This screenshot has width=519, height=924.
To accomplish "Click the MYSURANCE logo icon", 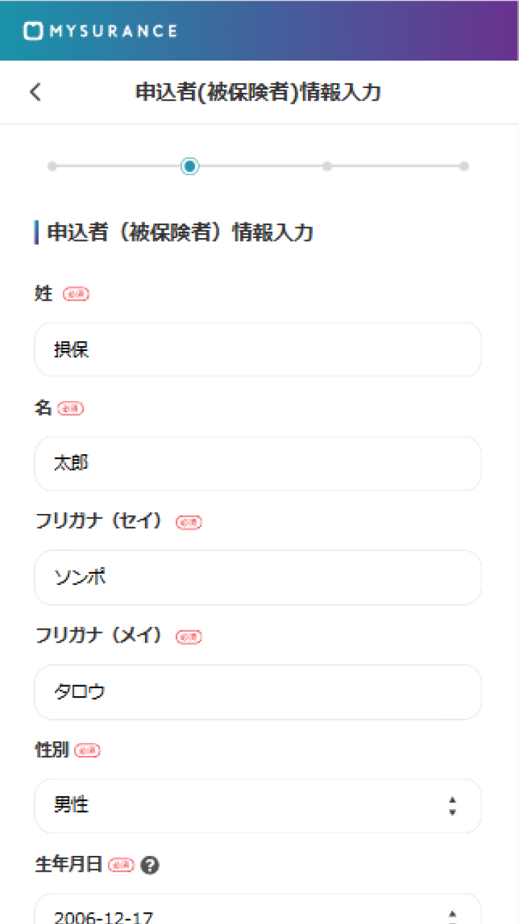I will [34, 31].
